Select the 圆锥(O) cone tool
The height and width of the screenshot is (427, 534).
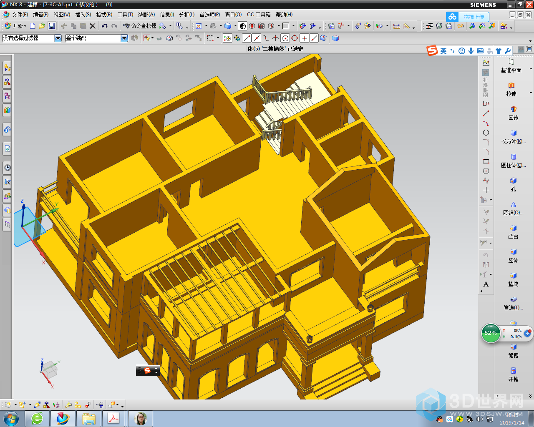pos(513,208)
